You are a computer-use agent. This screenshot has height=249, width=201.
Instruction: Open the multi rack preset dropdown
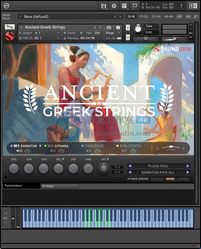click(x=20, y=17)
